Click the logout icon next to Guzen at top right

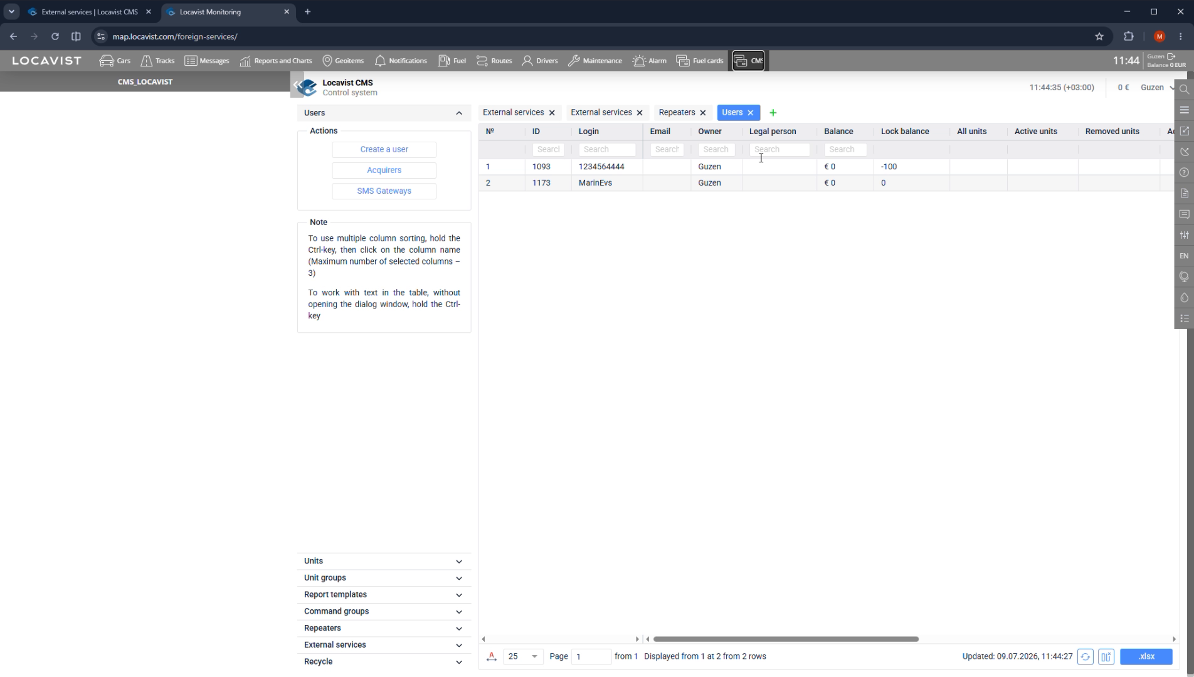[x=1171, y=56]
